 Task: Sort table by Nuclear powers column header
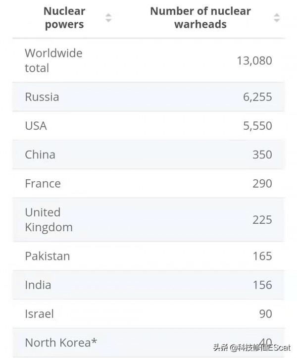point(64,18)
